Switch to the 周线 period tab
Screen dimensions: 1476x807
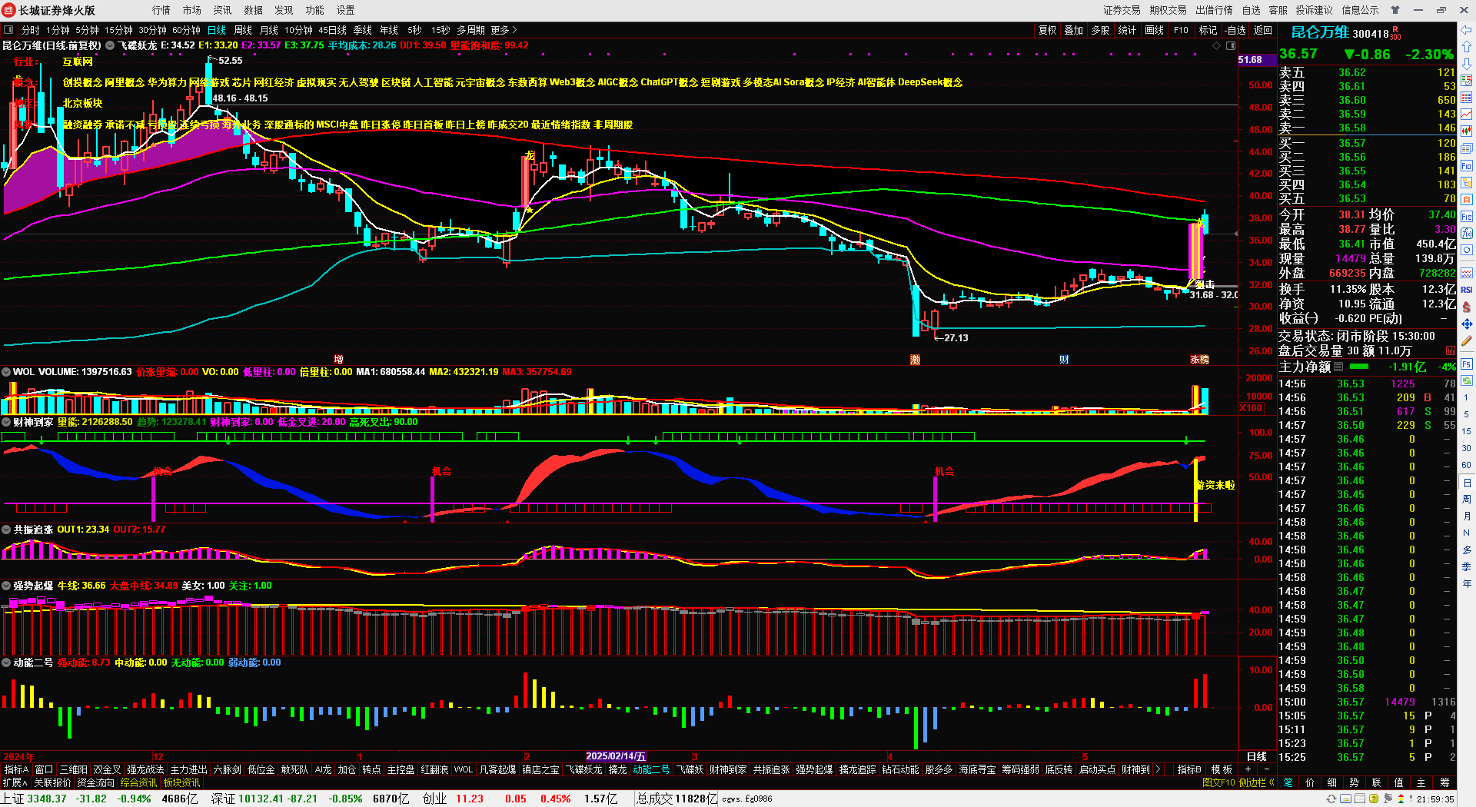243,30
